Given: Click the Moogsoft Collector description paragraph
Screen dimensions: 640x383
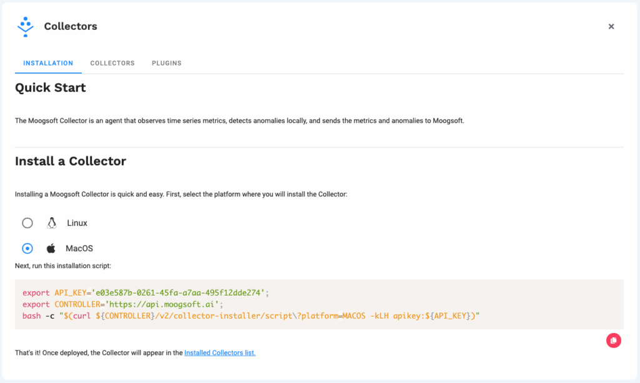Looking at the screenshot, I should (x=239, y=120).
